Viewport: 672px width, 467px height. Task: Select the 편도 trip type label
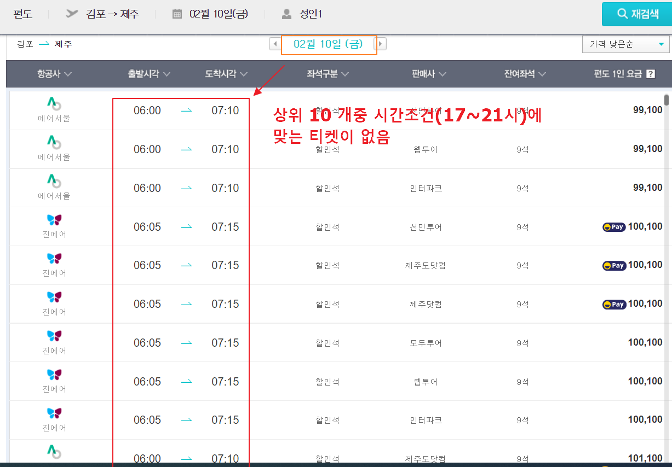coord(22,14)
